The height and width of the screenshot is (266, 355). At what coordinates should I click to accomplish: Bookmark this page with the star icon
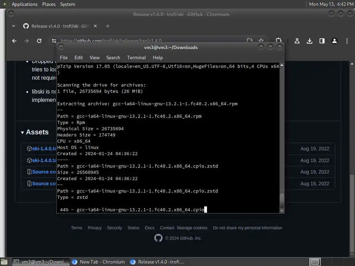pyautogui.click(x=261, y=40)
